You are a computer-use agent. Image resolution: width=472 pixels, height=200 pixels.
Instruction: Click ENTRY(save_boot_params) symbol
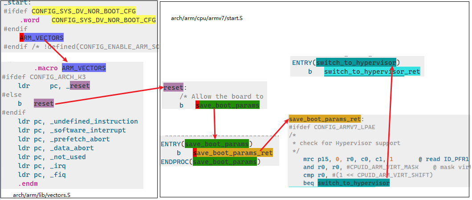(x=217, y=144)
